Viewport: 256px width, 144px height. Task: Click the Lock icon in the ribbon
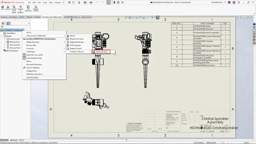(x=3, y=7)
